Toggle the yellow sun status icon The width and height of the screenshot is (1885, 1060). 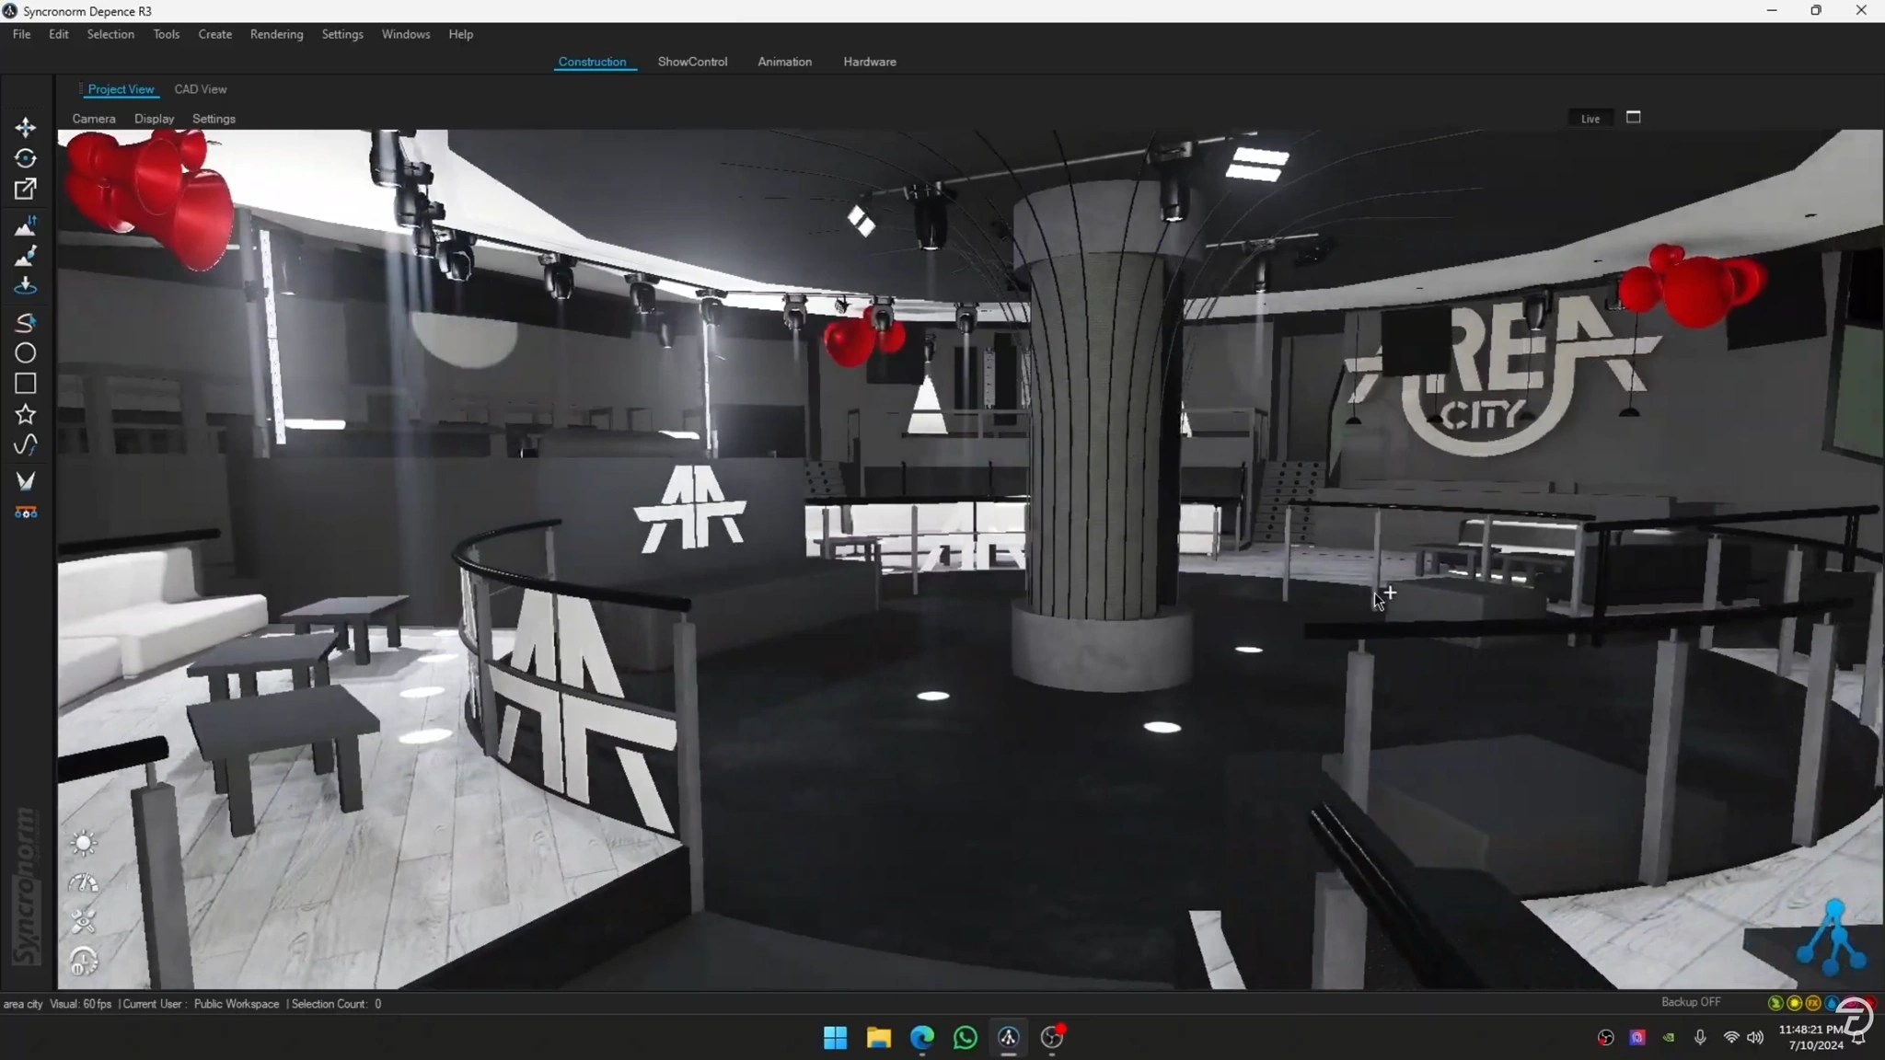tap(1794, 1003)
